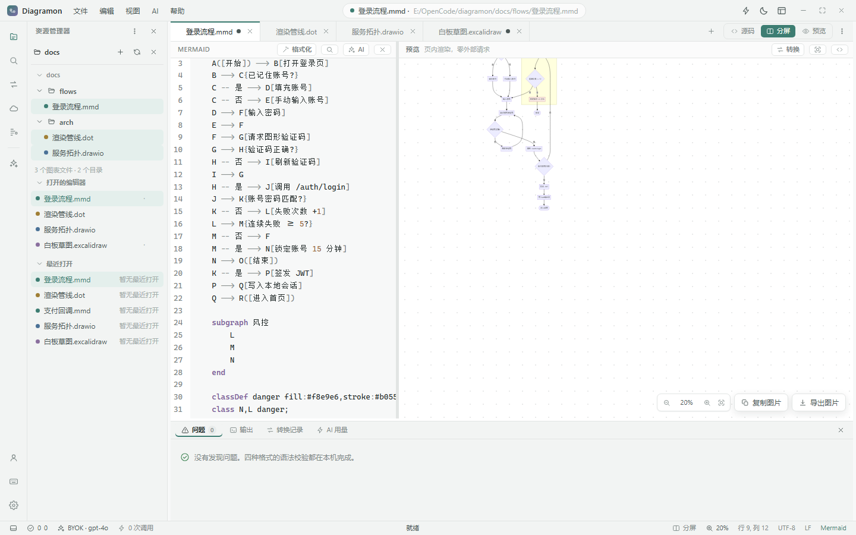This screenshot has height=535, width=856.
Task: Open the search view in activity bar
Action: click(14, 61)
